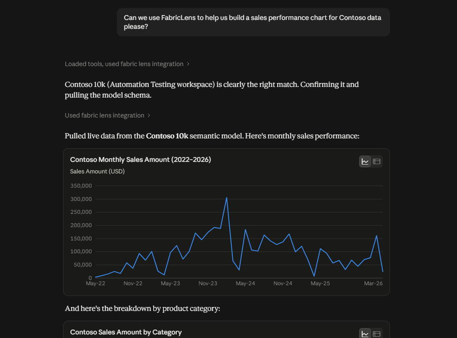The width and height of the screenshot is (457, 338).
Task: Expand the 'Used fabric lens integration' step
Action: coord(107,116)
